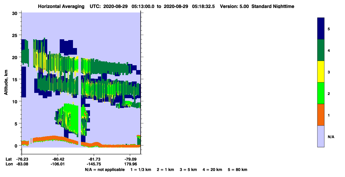Click the dark blue block above 20 km
Image resolution: width=345 pixels, height=177 pixels.
(66, 46)
